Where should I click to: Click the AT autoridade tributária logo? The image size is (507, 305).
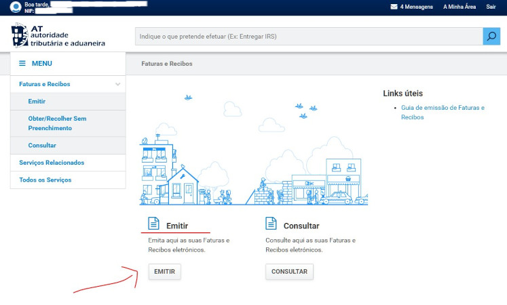coord(58,36)
